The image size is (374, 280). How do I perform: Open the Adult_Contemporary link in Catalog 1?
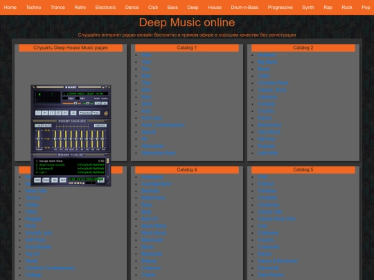click(163, 125)
